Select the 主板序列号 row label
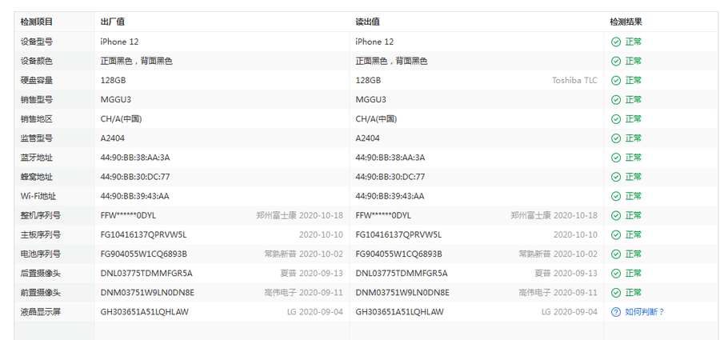This screenshot has width=720, height=340. 41,234
